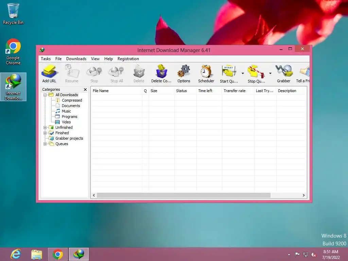The image size is (348, 261).
Task: Sort by Description column header
Action: tap(291, 91)
